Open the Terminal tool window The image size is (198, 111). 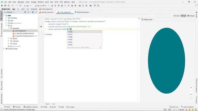pyautogui.click(x=17, y=107)
